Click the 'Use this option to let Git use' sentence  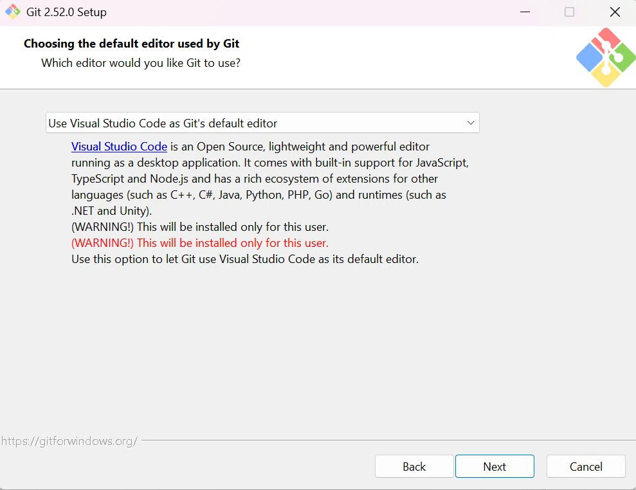(x=245, y=259)
